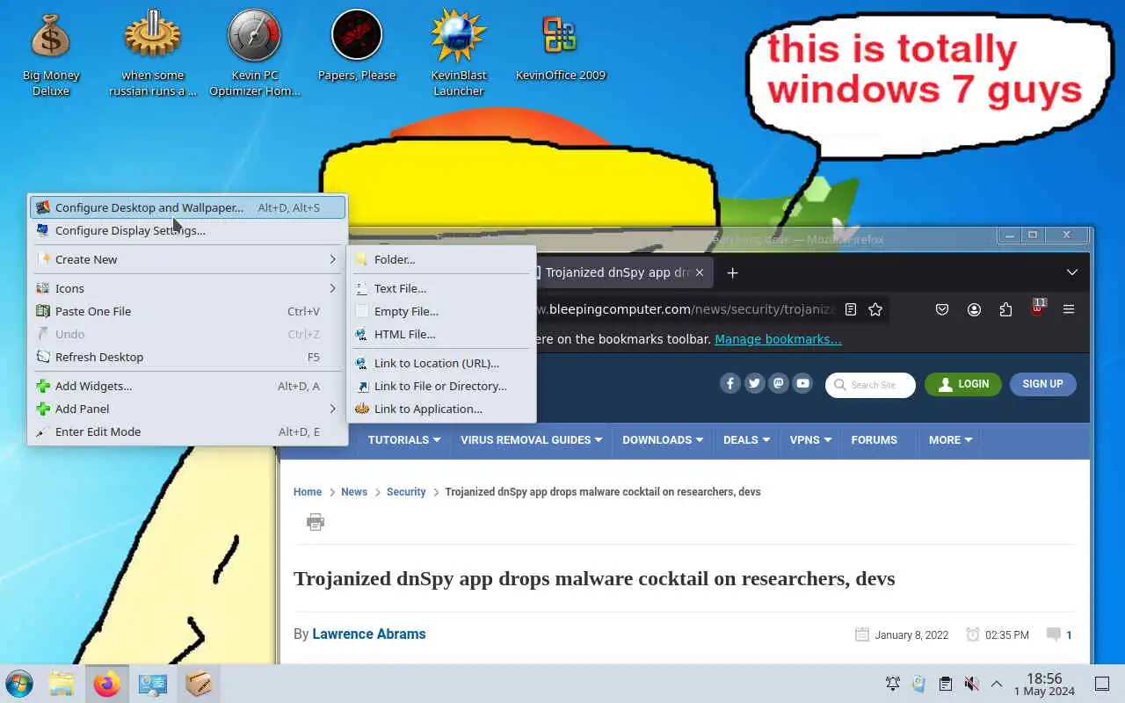This screenshot has height=703, width=1125.
Task: Open clipboard icon in system tray
Action: point(946,684)
